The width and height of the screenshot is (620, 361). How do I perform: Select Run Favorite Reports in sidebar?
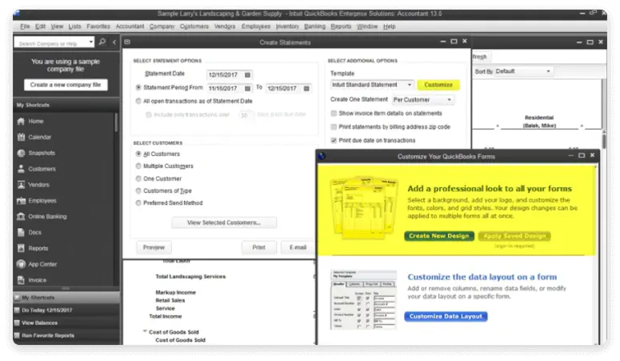(x=66, y=335)
